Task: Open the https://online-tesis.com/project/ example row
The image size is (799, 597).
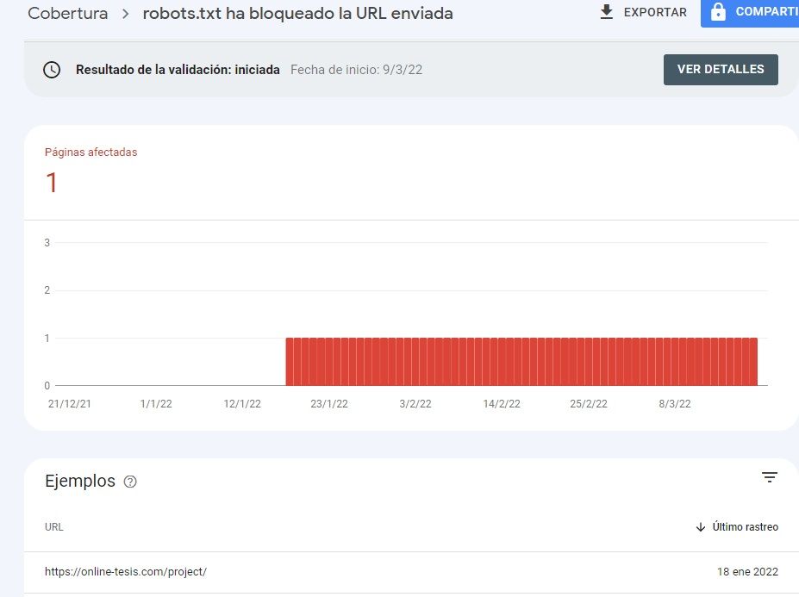Action: [x=411, y=572]
